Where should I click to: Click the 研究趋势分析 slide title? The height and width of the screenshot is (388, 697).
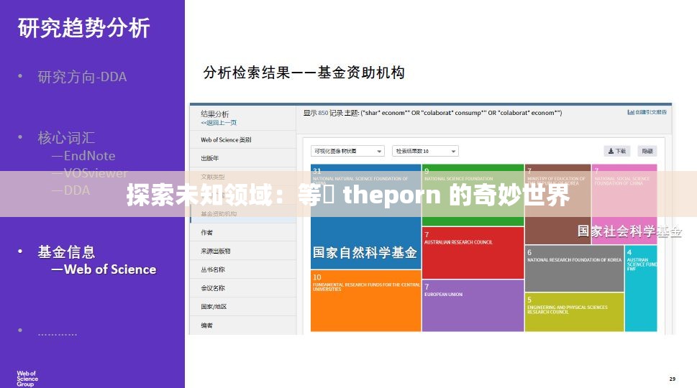(84, 27)
